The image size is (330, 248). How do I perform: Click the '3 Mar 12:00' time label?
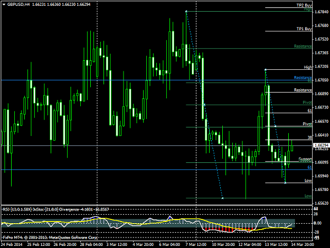[x=117, y=244]
